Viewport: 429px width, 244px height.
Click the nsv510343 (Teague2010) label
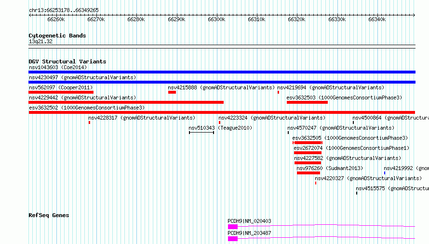tap(220, 128)
